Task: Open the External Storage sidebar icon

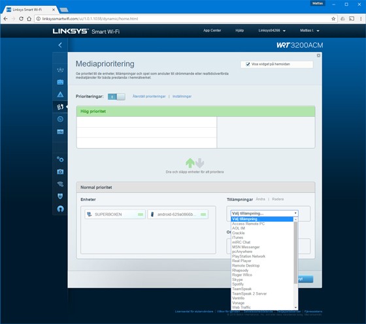Action: pos(60,132)
